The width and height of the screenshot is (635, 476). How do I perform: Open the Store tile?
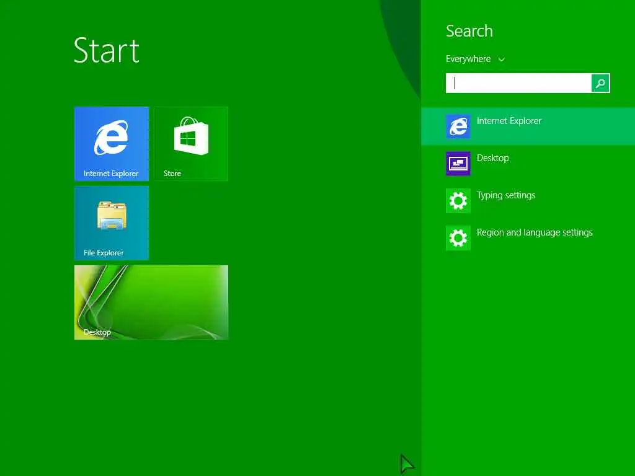coord(191,144)
